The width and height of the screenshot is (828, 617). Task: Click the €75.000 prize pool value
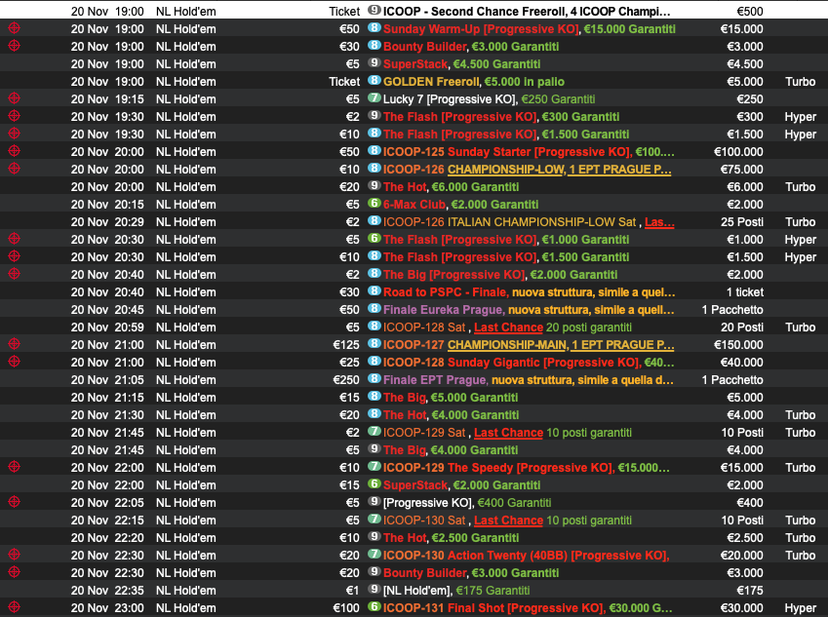[x=741, y=170]
